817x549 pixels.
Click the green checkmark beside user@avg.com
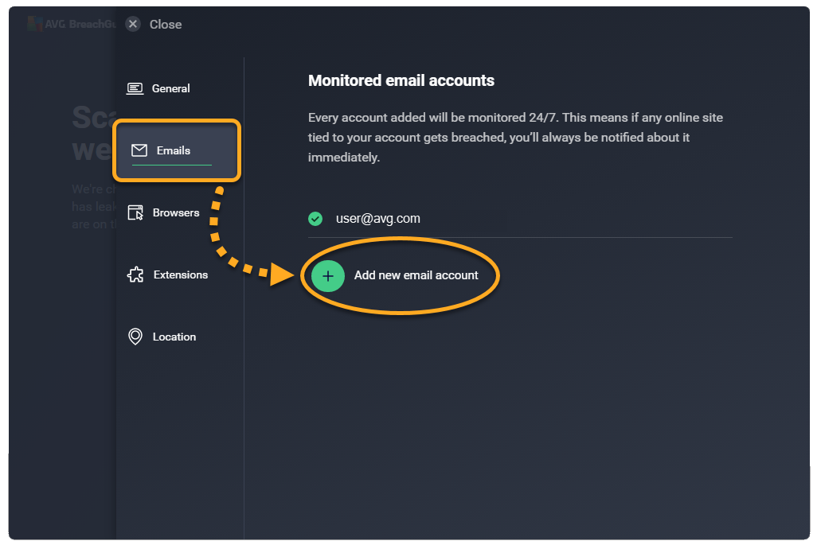[x=315, y=218]
